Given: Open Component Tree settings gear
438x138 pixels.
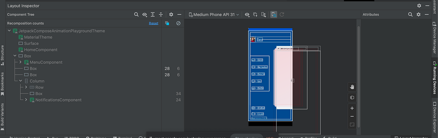Looking at the screenshot, I should [171, 15].
